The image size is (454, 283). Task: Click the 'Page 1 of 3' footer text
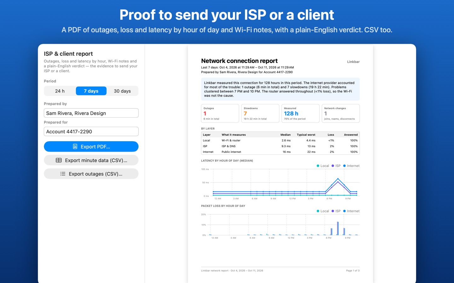coord(353,271)
